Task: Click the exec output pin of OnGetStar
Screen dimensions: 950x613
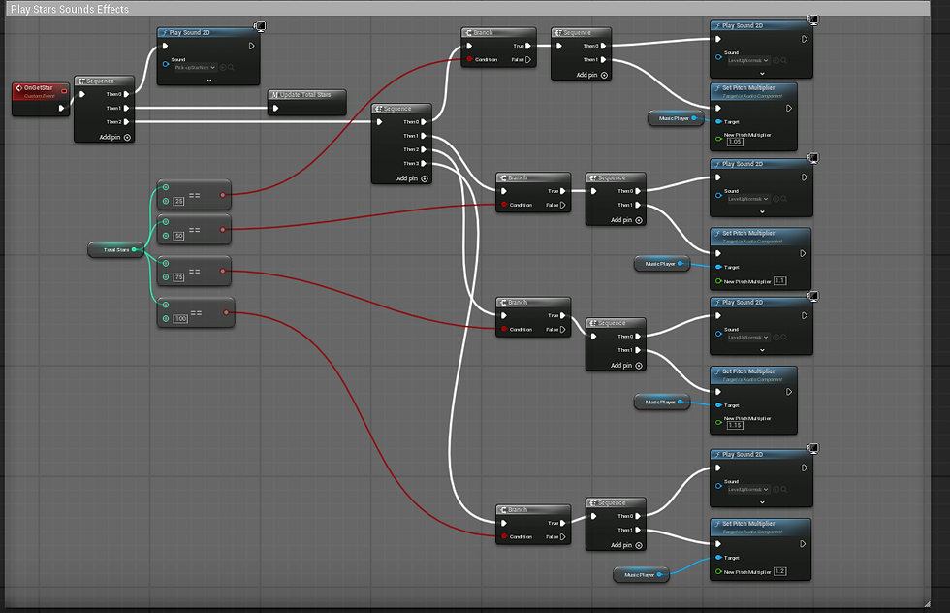Action: pyautogui.click(x=61, y=108)
